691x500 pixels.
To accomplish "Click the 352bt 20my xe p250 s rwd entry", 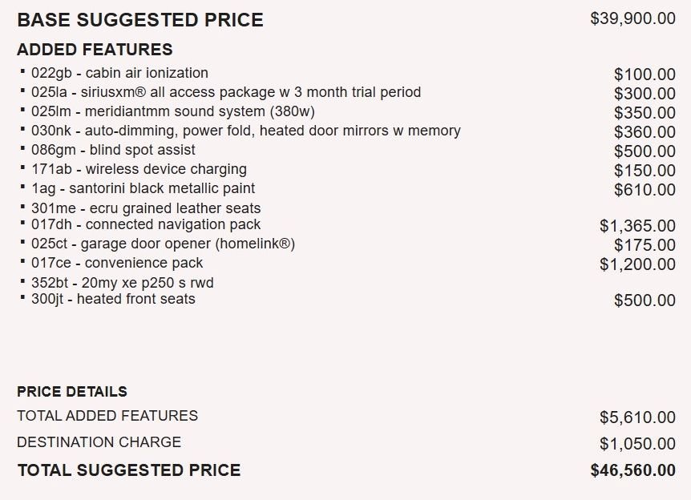I will click(123, 282).
